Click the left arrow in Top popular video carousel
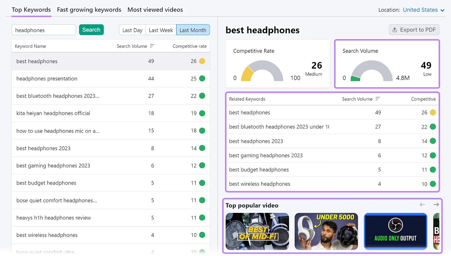Viewport: 451px width, 256px height. (422, 205)
